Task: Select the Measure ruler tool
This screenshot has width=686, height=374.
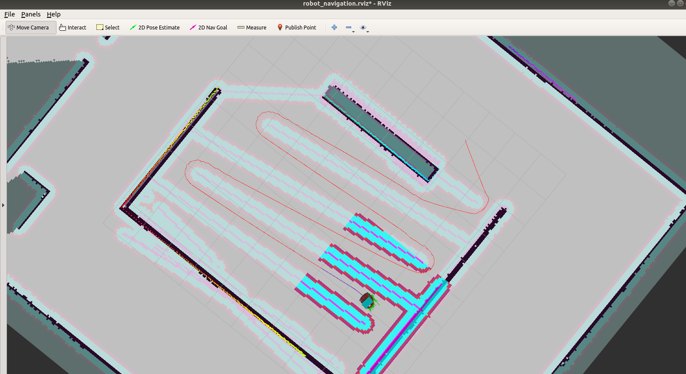Action: [252, 27]
